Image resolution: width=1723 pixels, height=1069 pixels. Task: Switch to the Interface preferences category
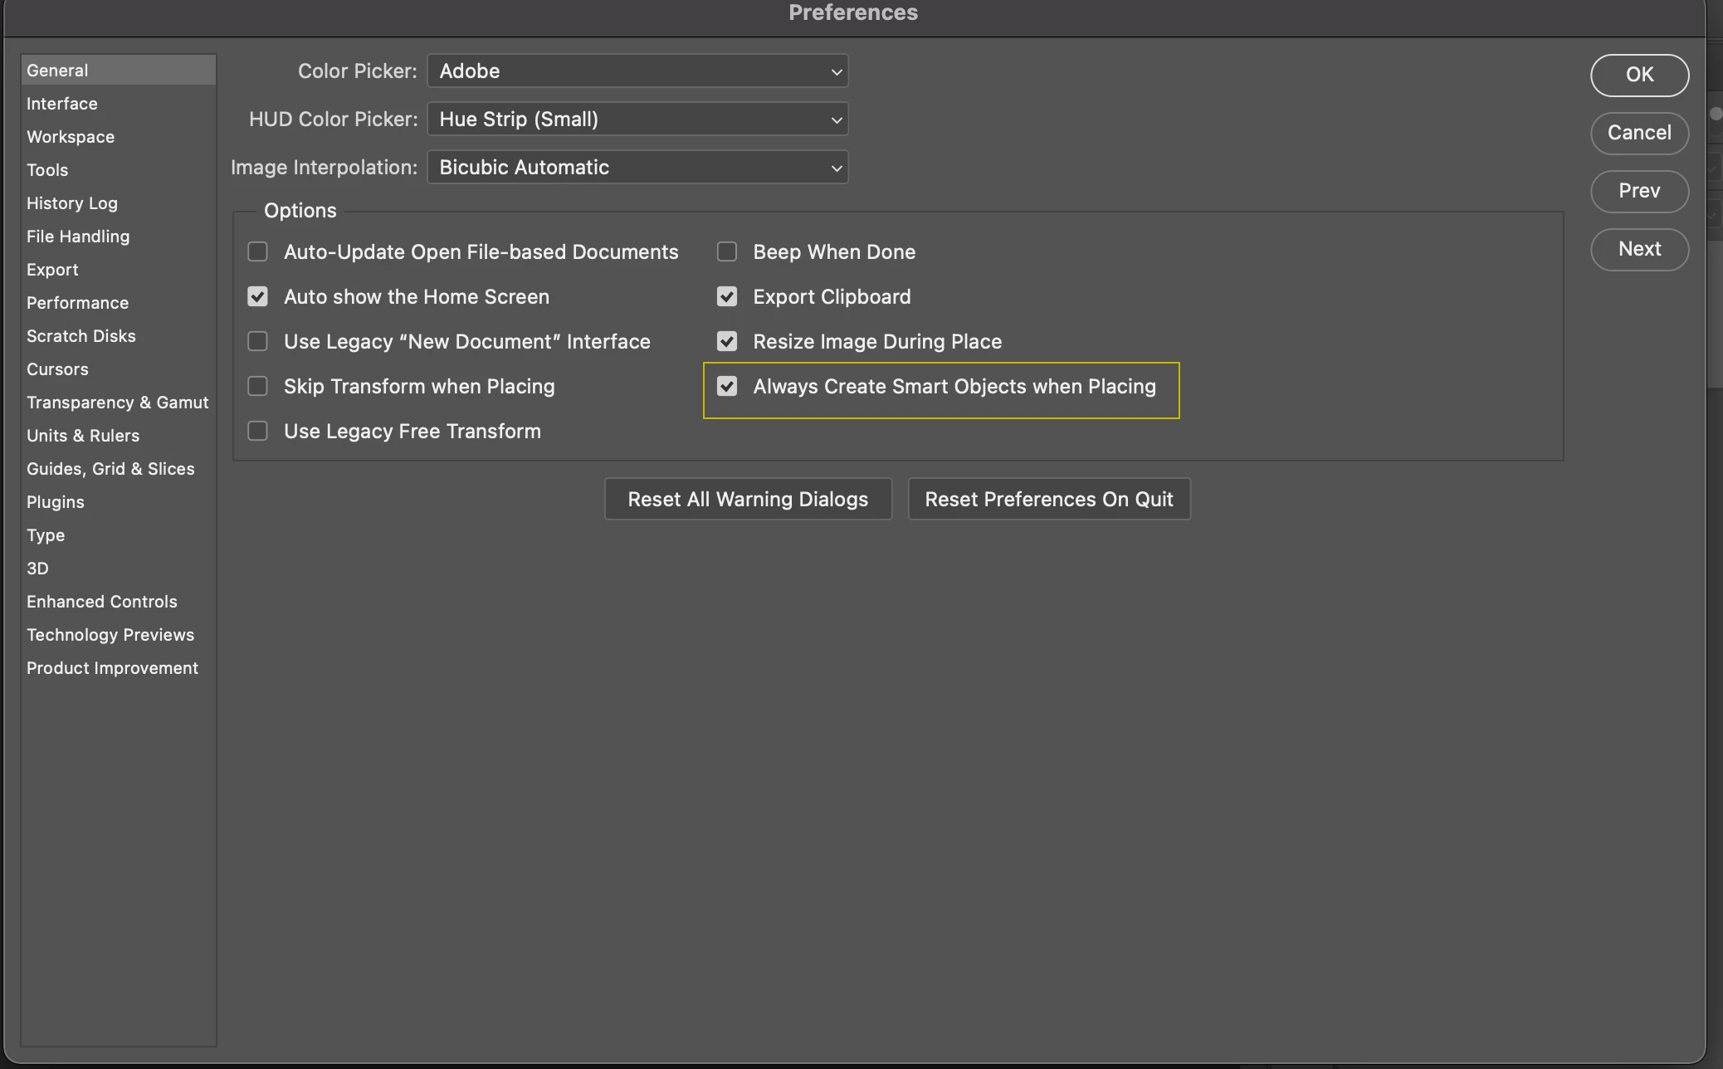[62, 104]
